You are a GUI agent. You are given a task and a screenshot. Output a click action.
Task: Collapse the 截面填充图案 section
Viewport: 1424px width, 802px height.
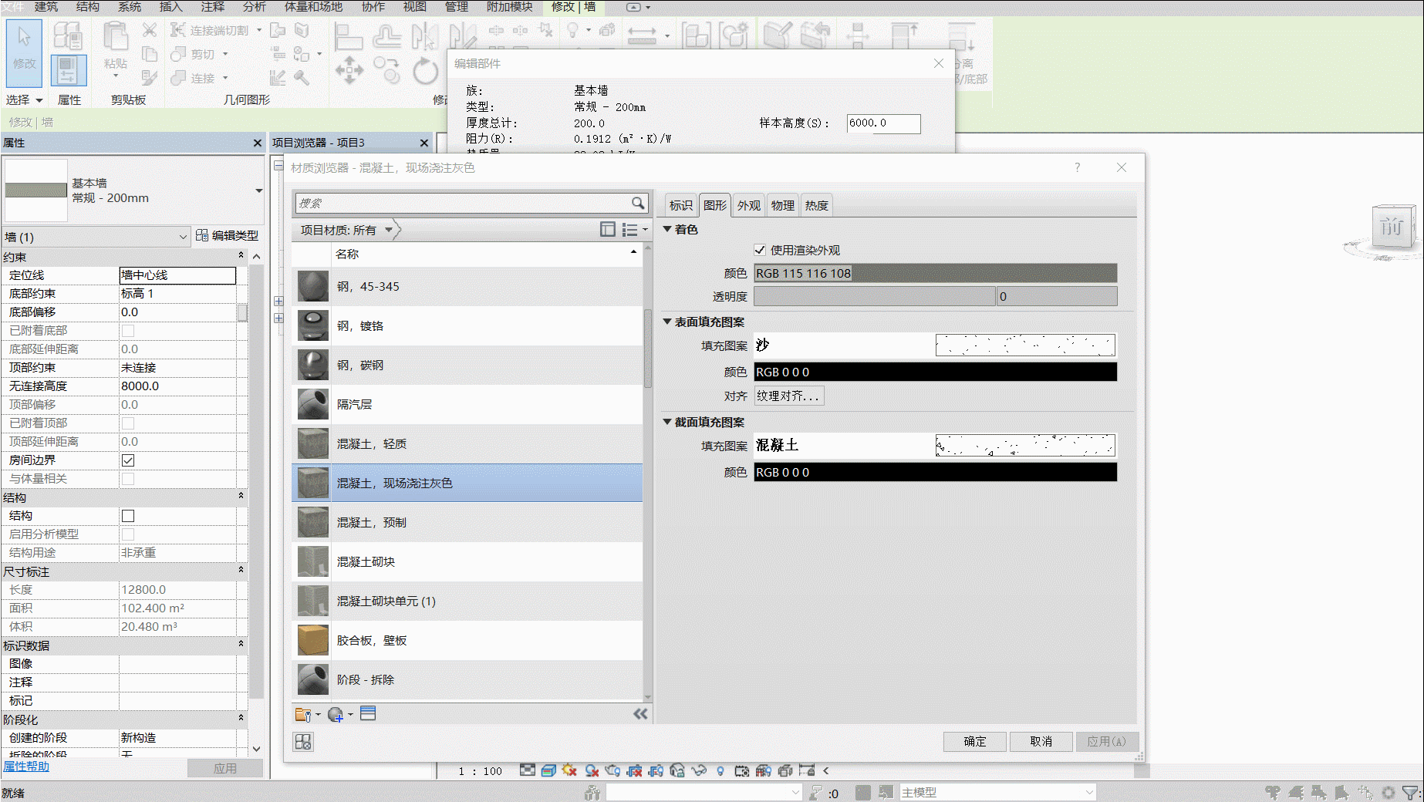[668, 422]
